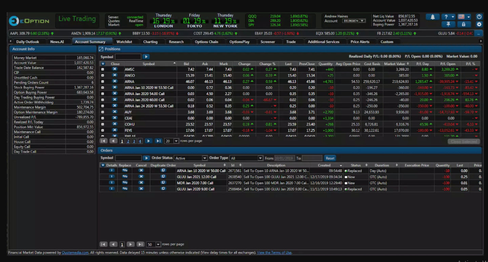This screenshot has height=262, width=488.
Task: Close the AUY position X icon
Action: (115, 112)
